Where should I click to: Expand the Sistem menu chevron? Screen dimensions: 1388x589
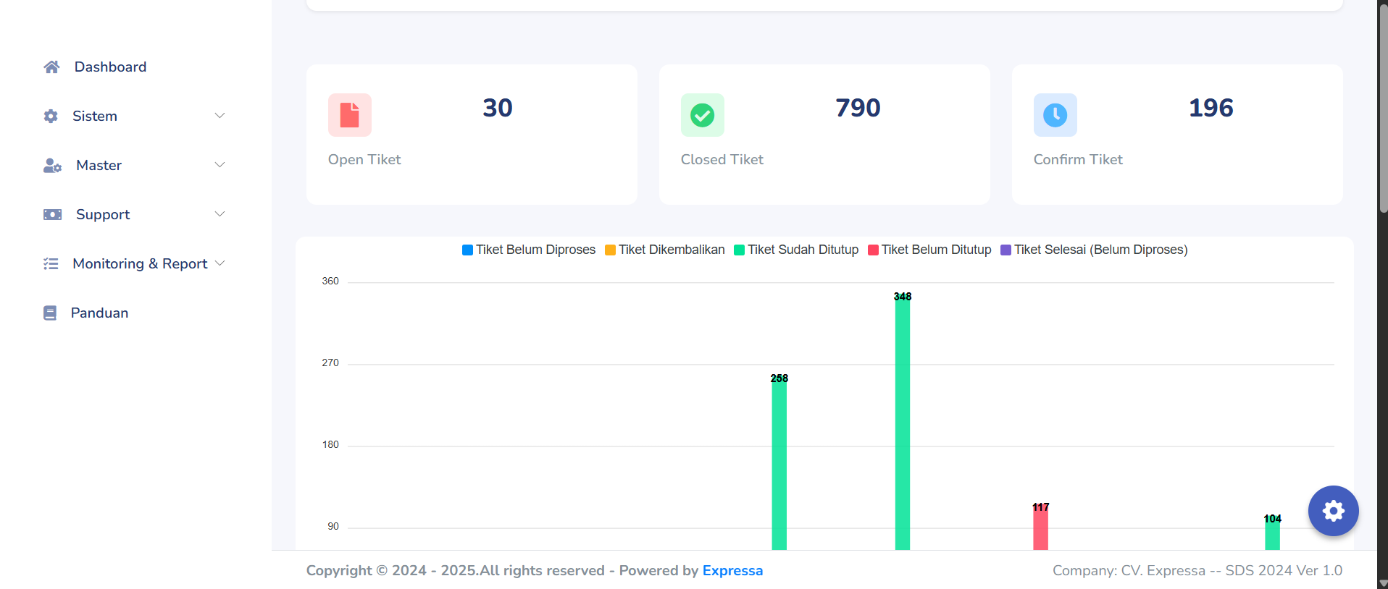coord(220,116)
